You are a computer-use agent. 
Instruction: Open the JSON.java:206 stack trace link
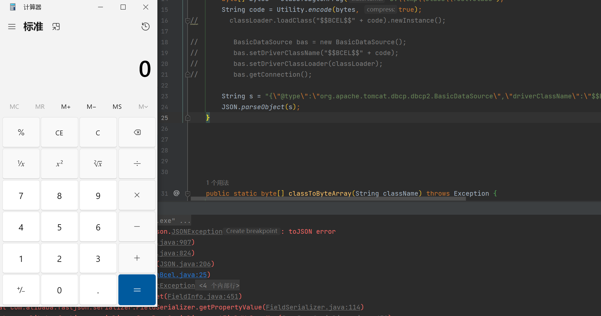tap(185, 264)
